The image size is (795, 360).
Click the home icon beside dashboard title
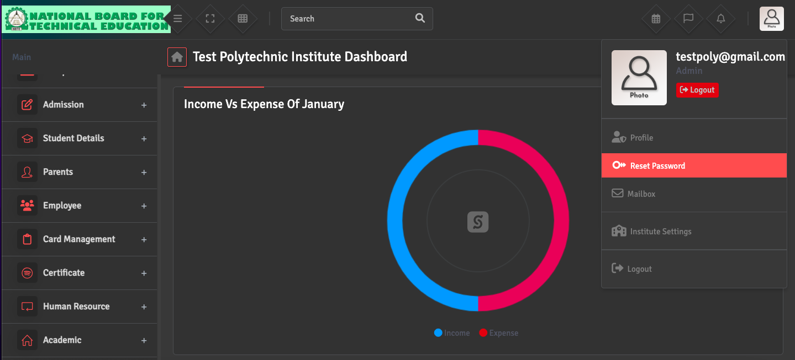(177, 57)
